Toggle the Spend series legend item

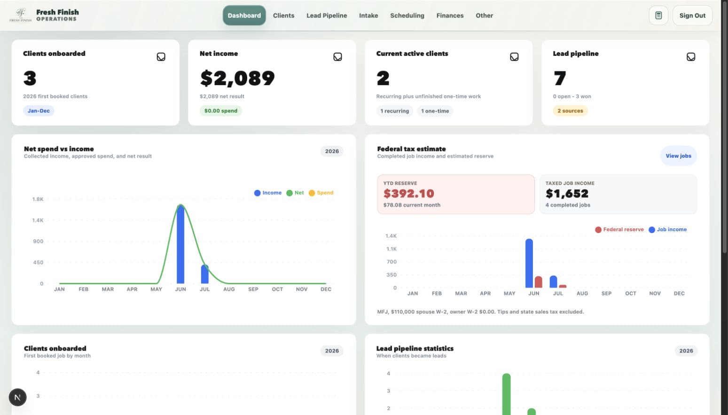(321, 193)
